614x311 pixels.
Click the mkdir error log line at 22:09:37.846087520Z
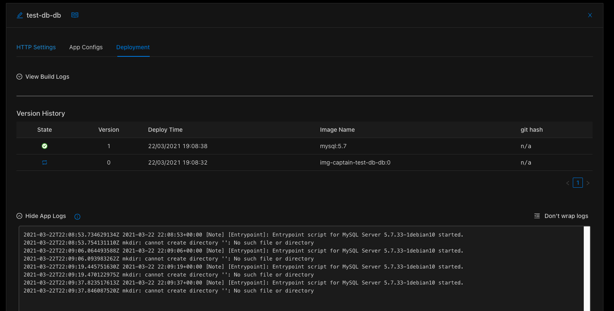pos(169,291)
